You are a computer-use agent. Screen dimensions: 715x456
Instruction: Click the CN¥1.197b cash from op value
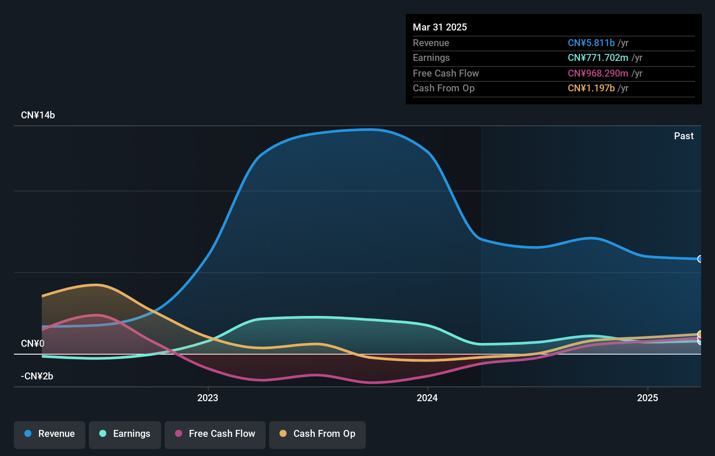[591, 88]
